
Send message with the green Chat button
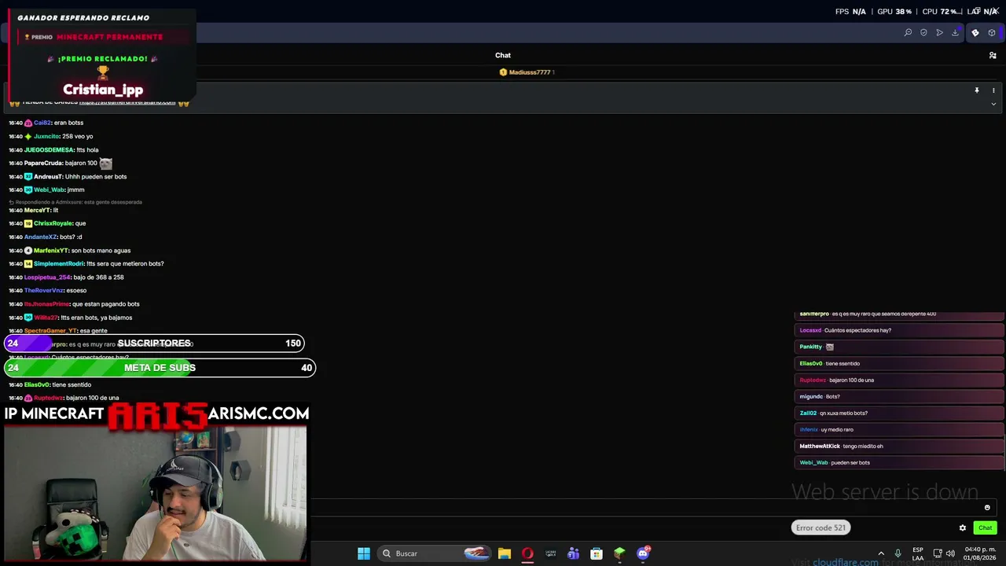point(985,527)
